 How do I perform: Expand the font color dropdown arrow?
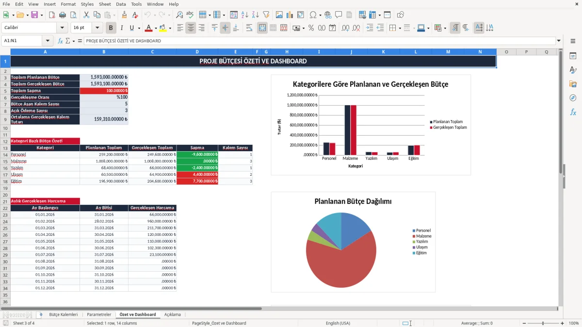[156, 28]
